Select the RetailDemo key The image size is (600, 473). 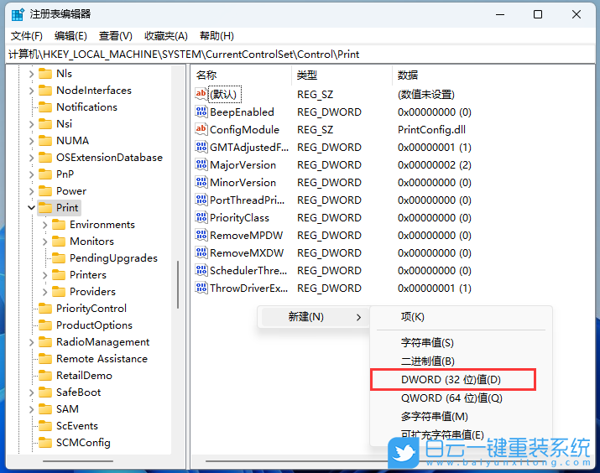(x=84, y=376)
